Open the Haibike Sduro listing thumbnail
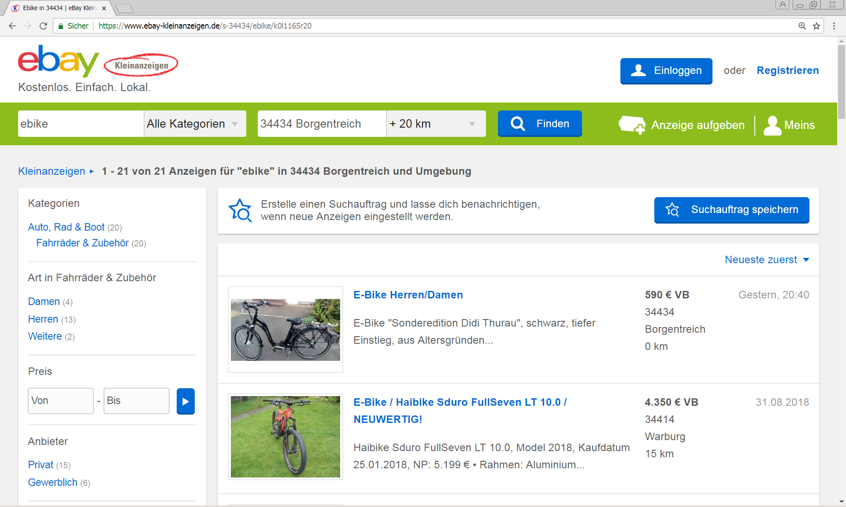Image resolution: width=846 pixels, height=507 pixels. click(286, 437)
